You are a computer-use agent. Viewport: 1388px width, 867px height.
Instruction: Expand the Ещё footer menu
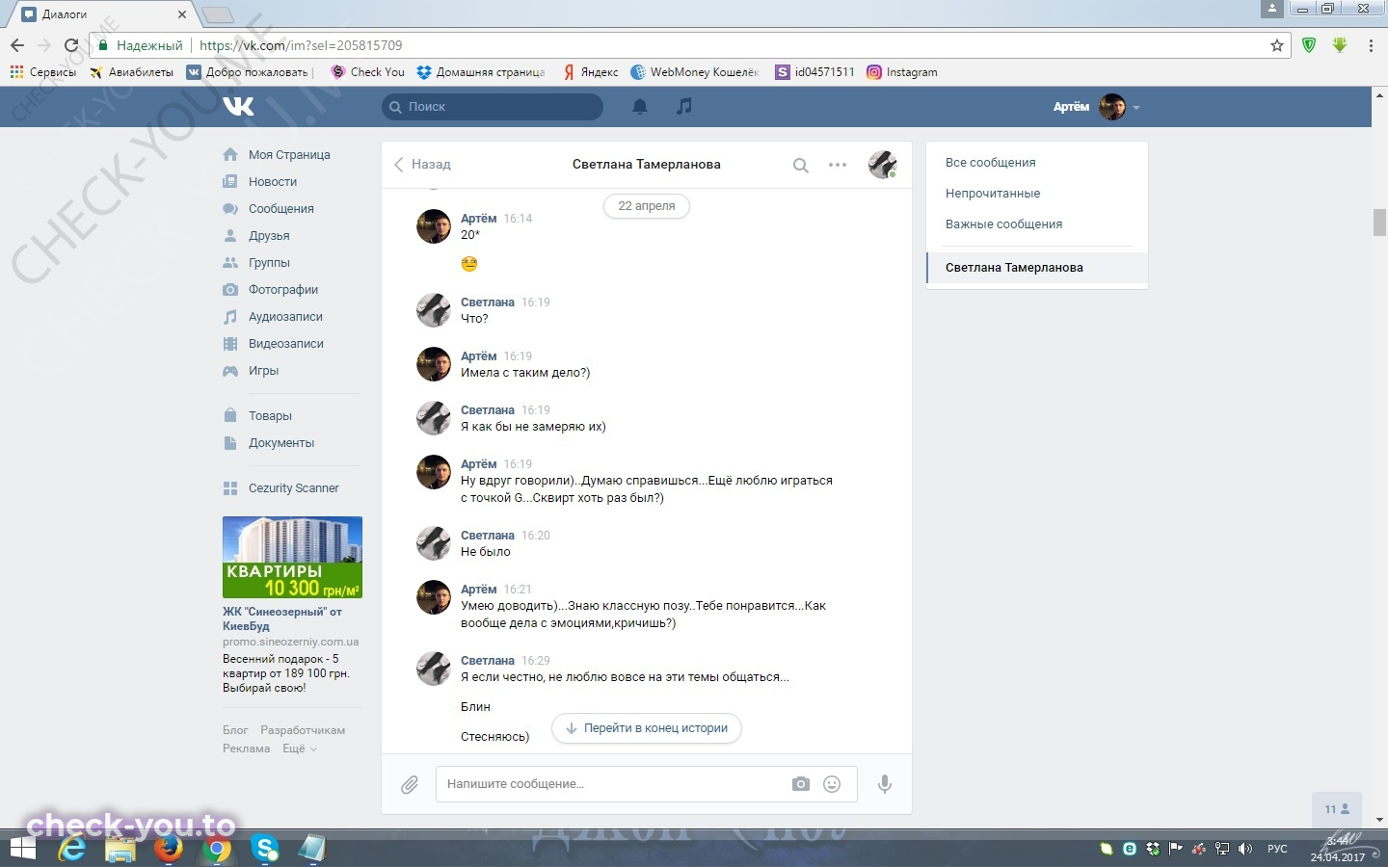299,749
